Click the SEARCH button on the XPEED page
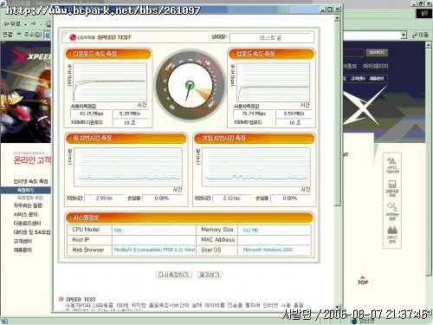 coord(377,52)
